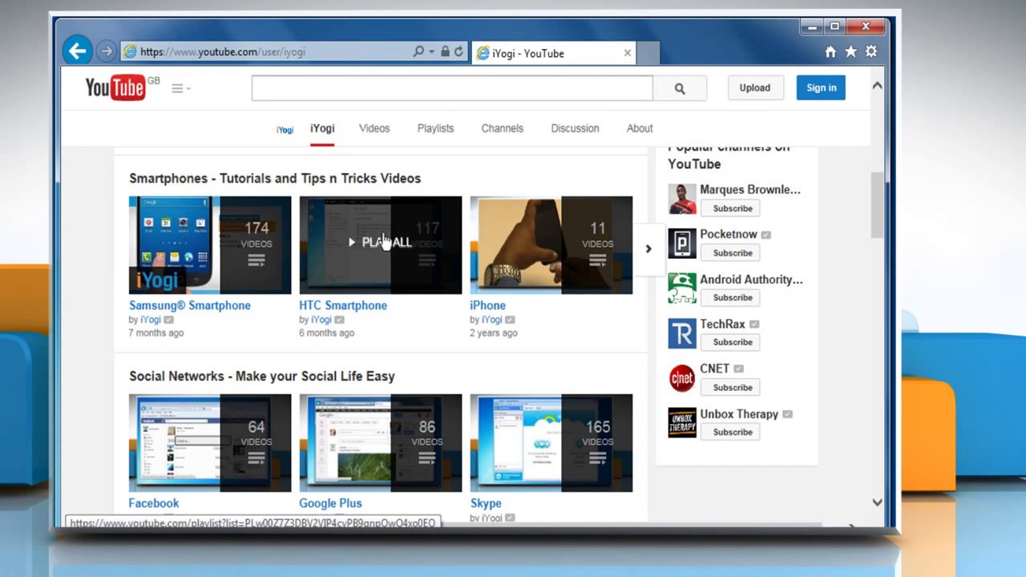Viewport: 1026px width, 577px height.
Task: Open browser Tools gear icon
Action: tap(871, 52)
